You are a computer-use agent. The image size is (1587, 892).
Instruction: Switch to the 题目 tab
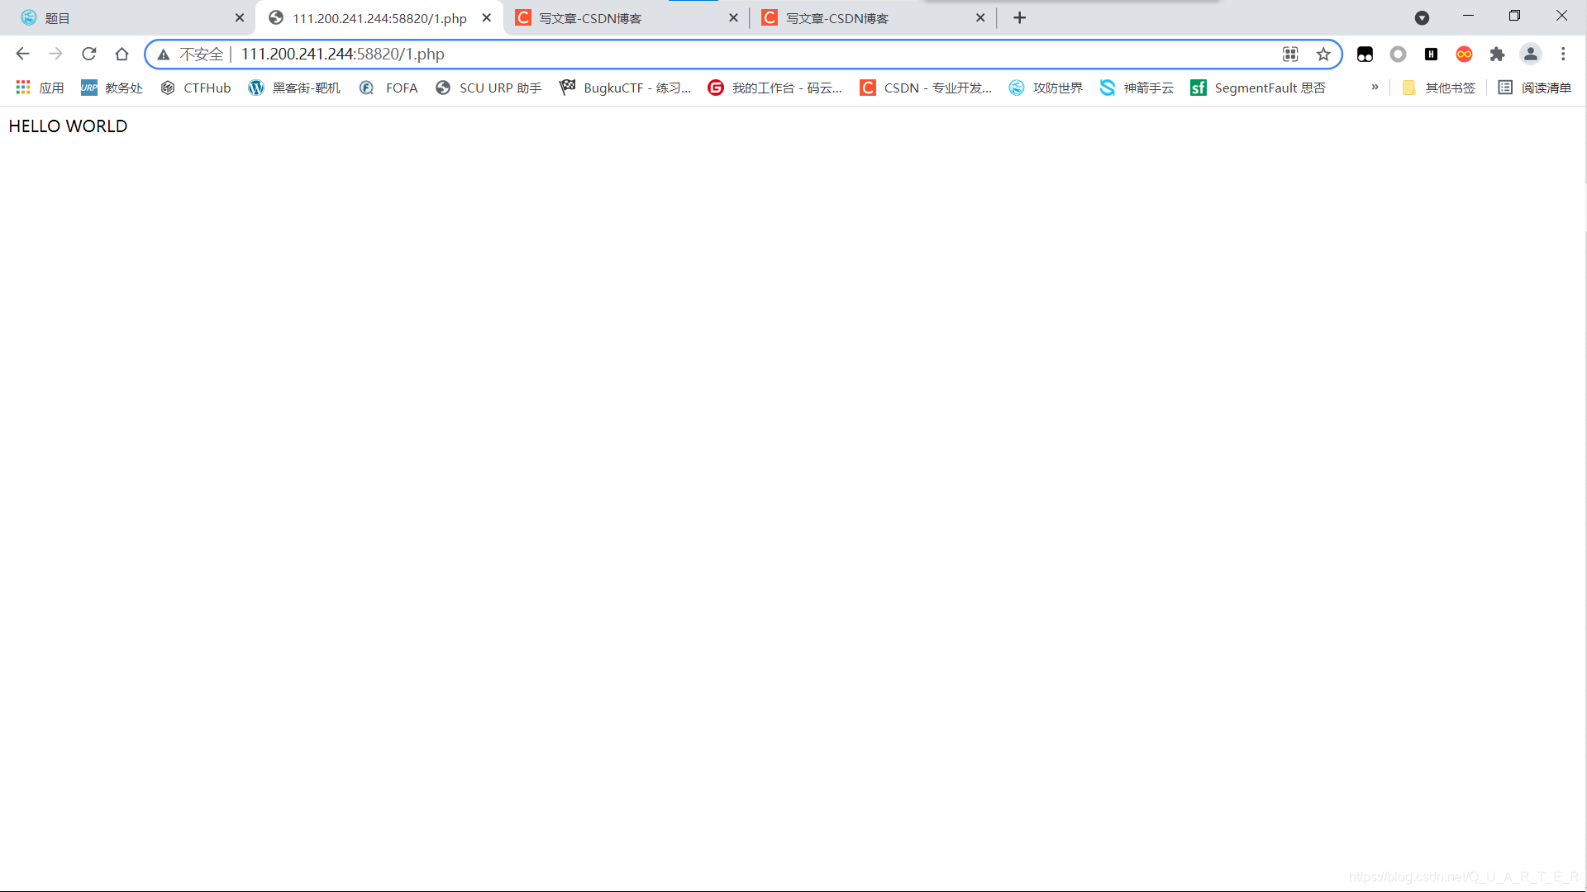[x=124, y=17]
